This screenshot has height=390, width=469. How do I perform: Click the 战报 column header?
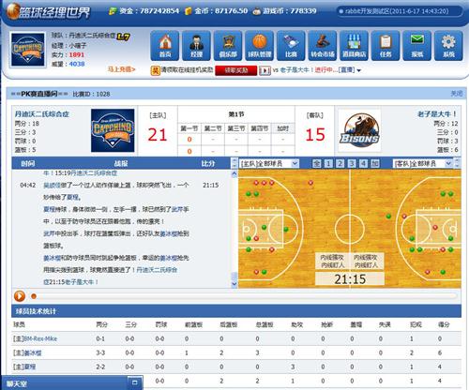coord(121,163)
